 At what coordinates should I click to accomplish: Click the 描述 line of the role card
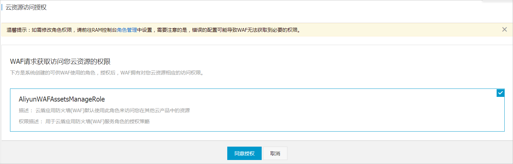[x=105, y=111]
